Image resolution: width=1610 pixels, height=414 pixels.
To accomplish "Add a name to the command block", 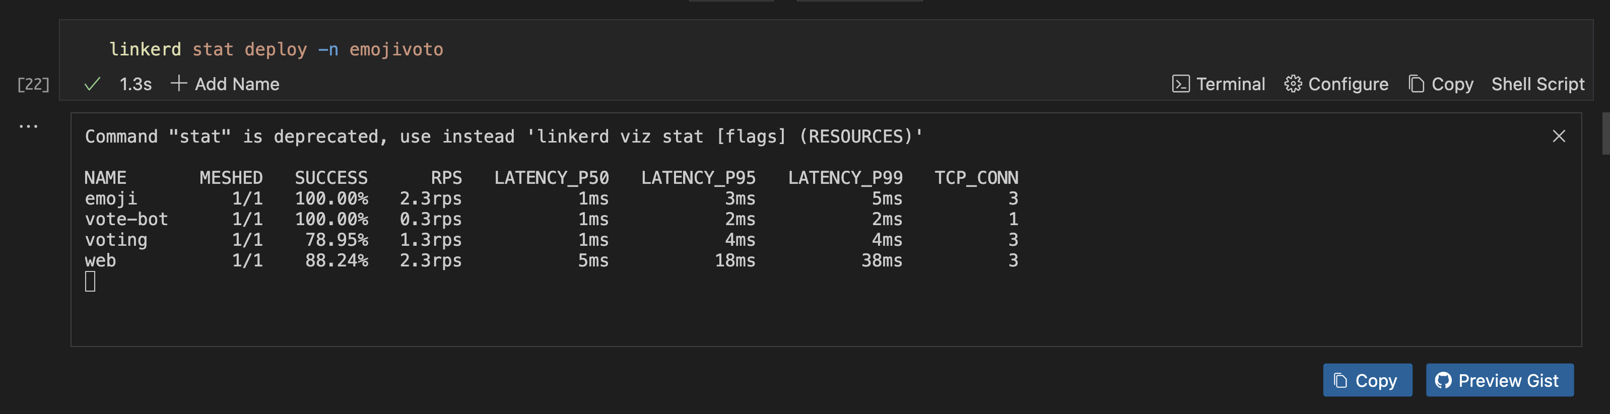I will click(x=236, y=84).
